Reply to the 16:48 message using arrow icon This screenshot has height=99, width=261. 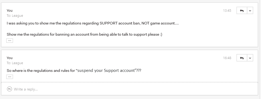point(242,58)
